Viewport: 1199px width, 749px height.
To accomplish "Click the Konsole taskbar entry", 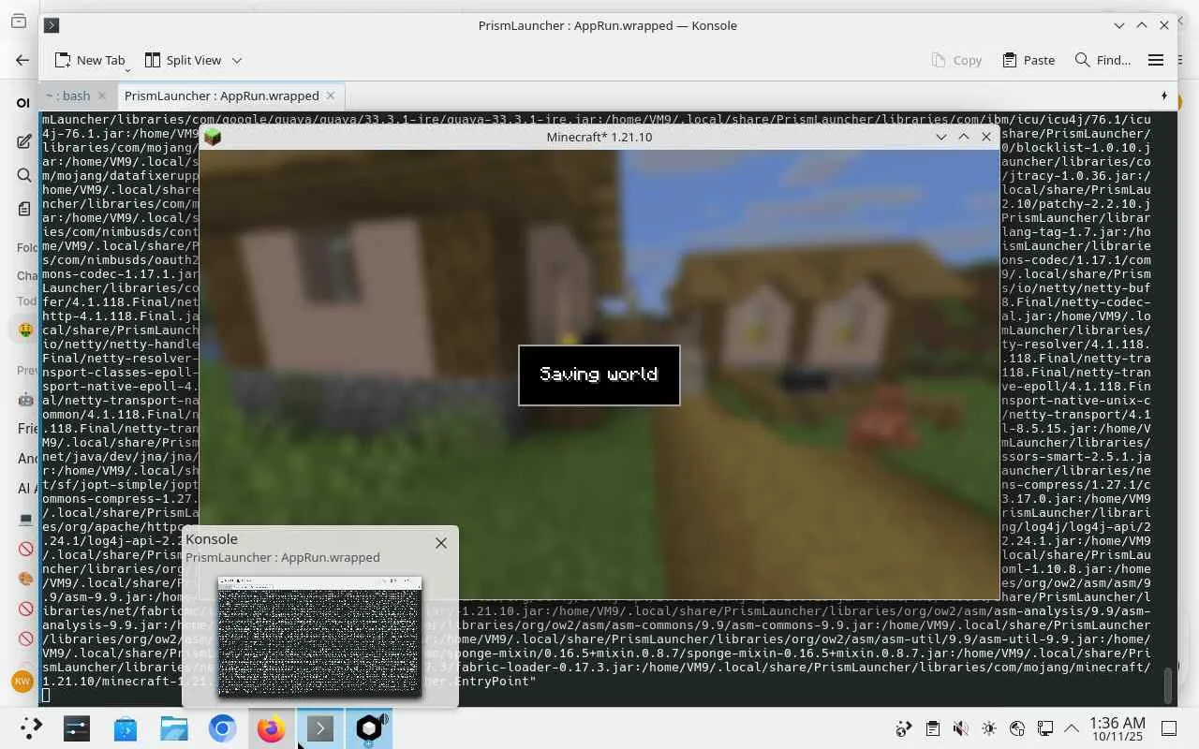I will [320, 728].
